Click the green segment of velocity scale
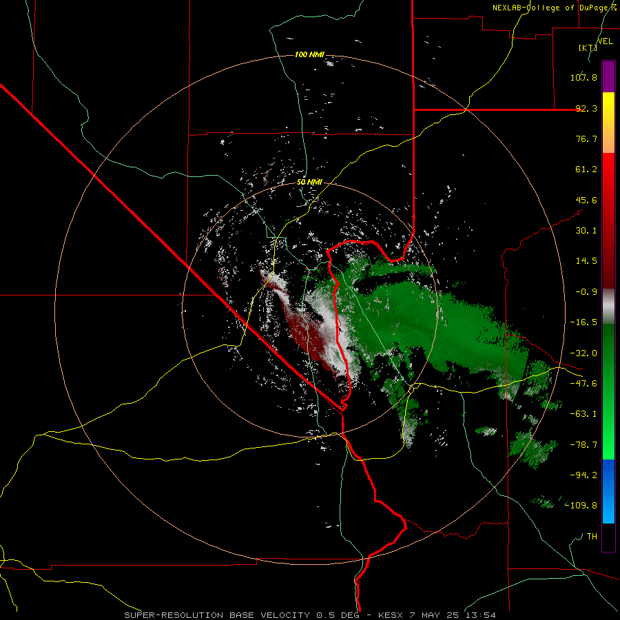This screenshot has width=620, height=620. pos(608,391)
